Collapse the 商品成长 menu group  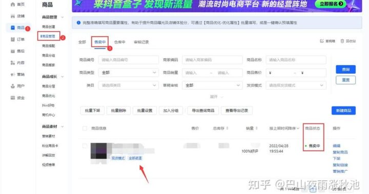point(53,77)
